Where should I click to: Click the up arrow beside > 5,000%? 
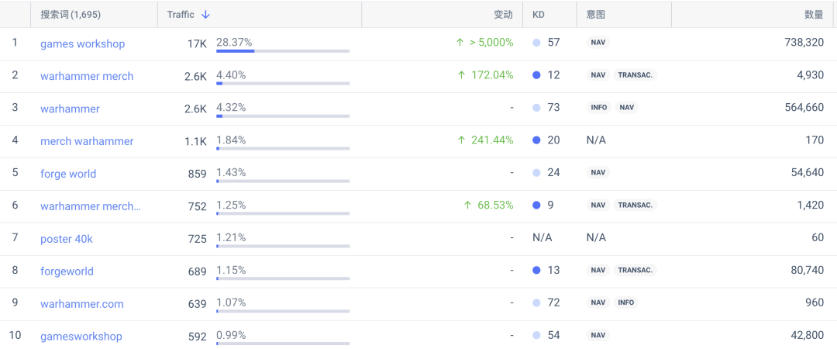(x=460, y=43)
